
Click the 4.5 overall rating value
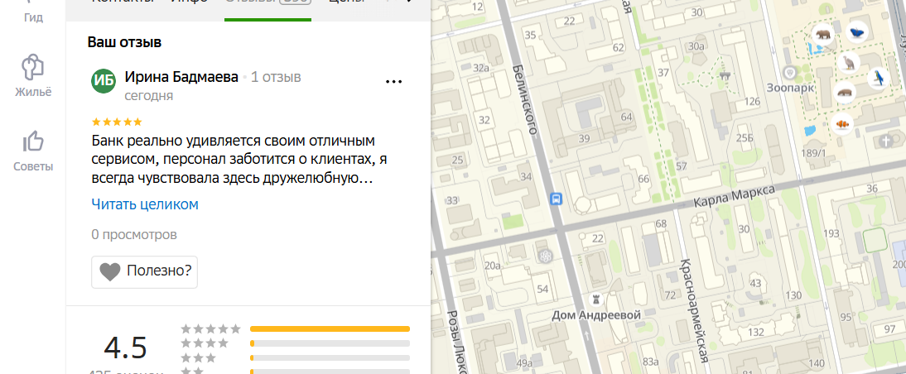[125, 348]
